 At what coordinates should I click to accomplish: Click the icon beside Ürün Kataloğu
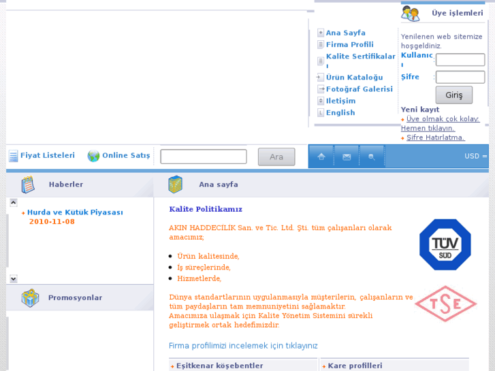click(321, 77)
